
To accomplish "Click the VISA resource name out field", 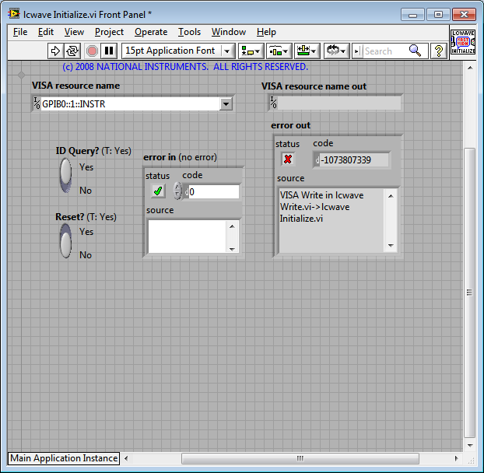I will click(338, 103).
